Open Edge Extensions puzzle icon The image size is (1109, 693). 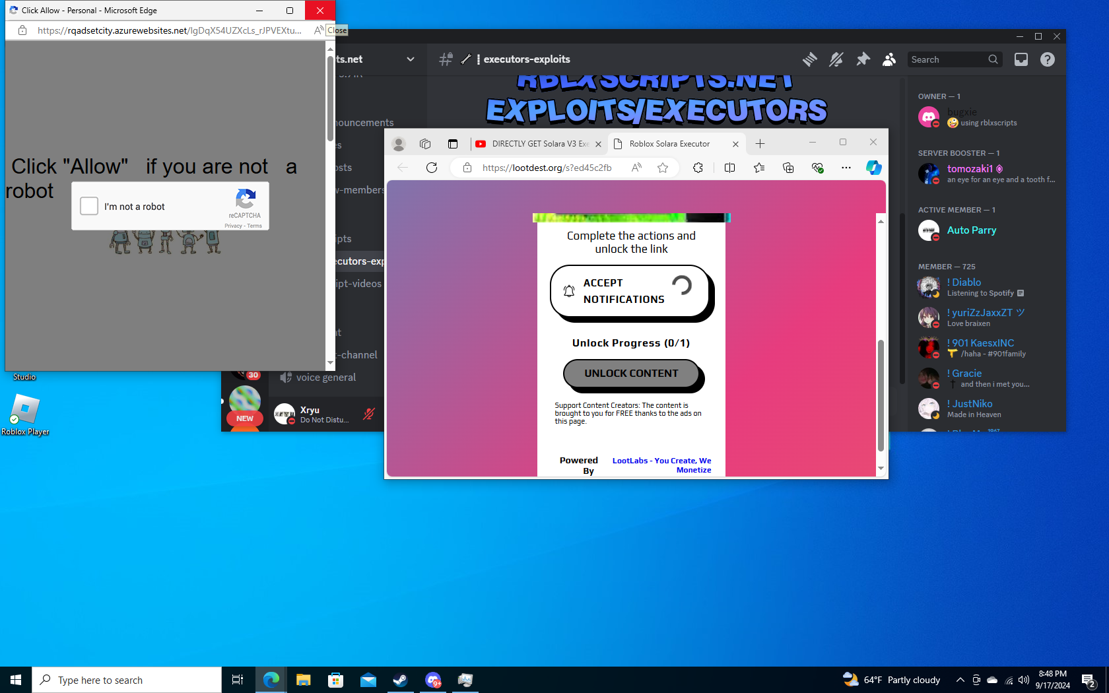(698, 168)
